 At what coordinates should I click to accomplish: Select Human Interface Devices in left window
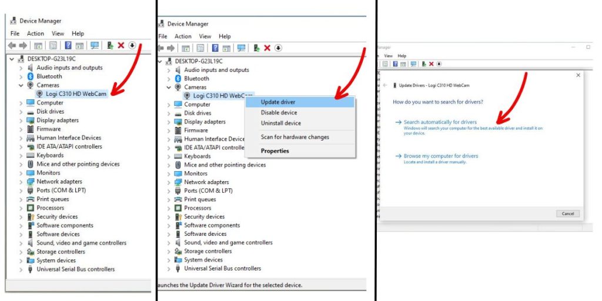(69, 138)
